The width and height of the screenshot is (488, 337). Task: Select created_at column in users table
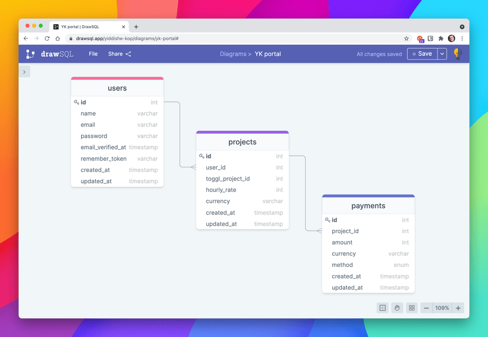point(117,170)
